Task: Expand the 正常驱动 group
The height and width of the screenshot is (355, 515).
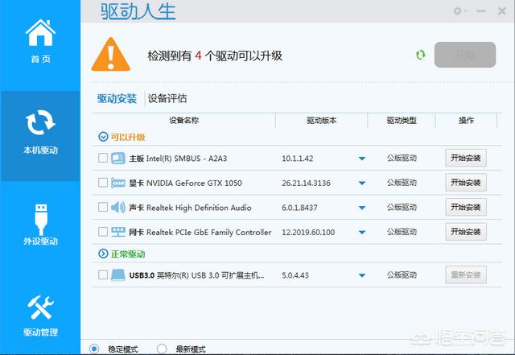Action: click(103, 254)
